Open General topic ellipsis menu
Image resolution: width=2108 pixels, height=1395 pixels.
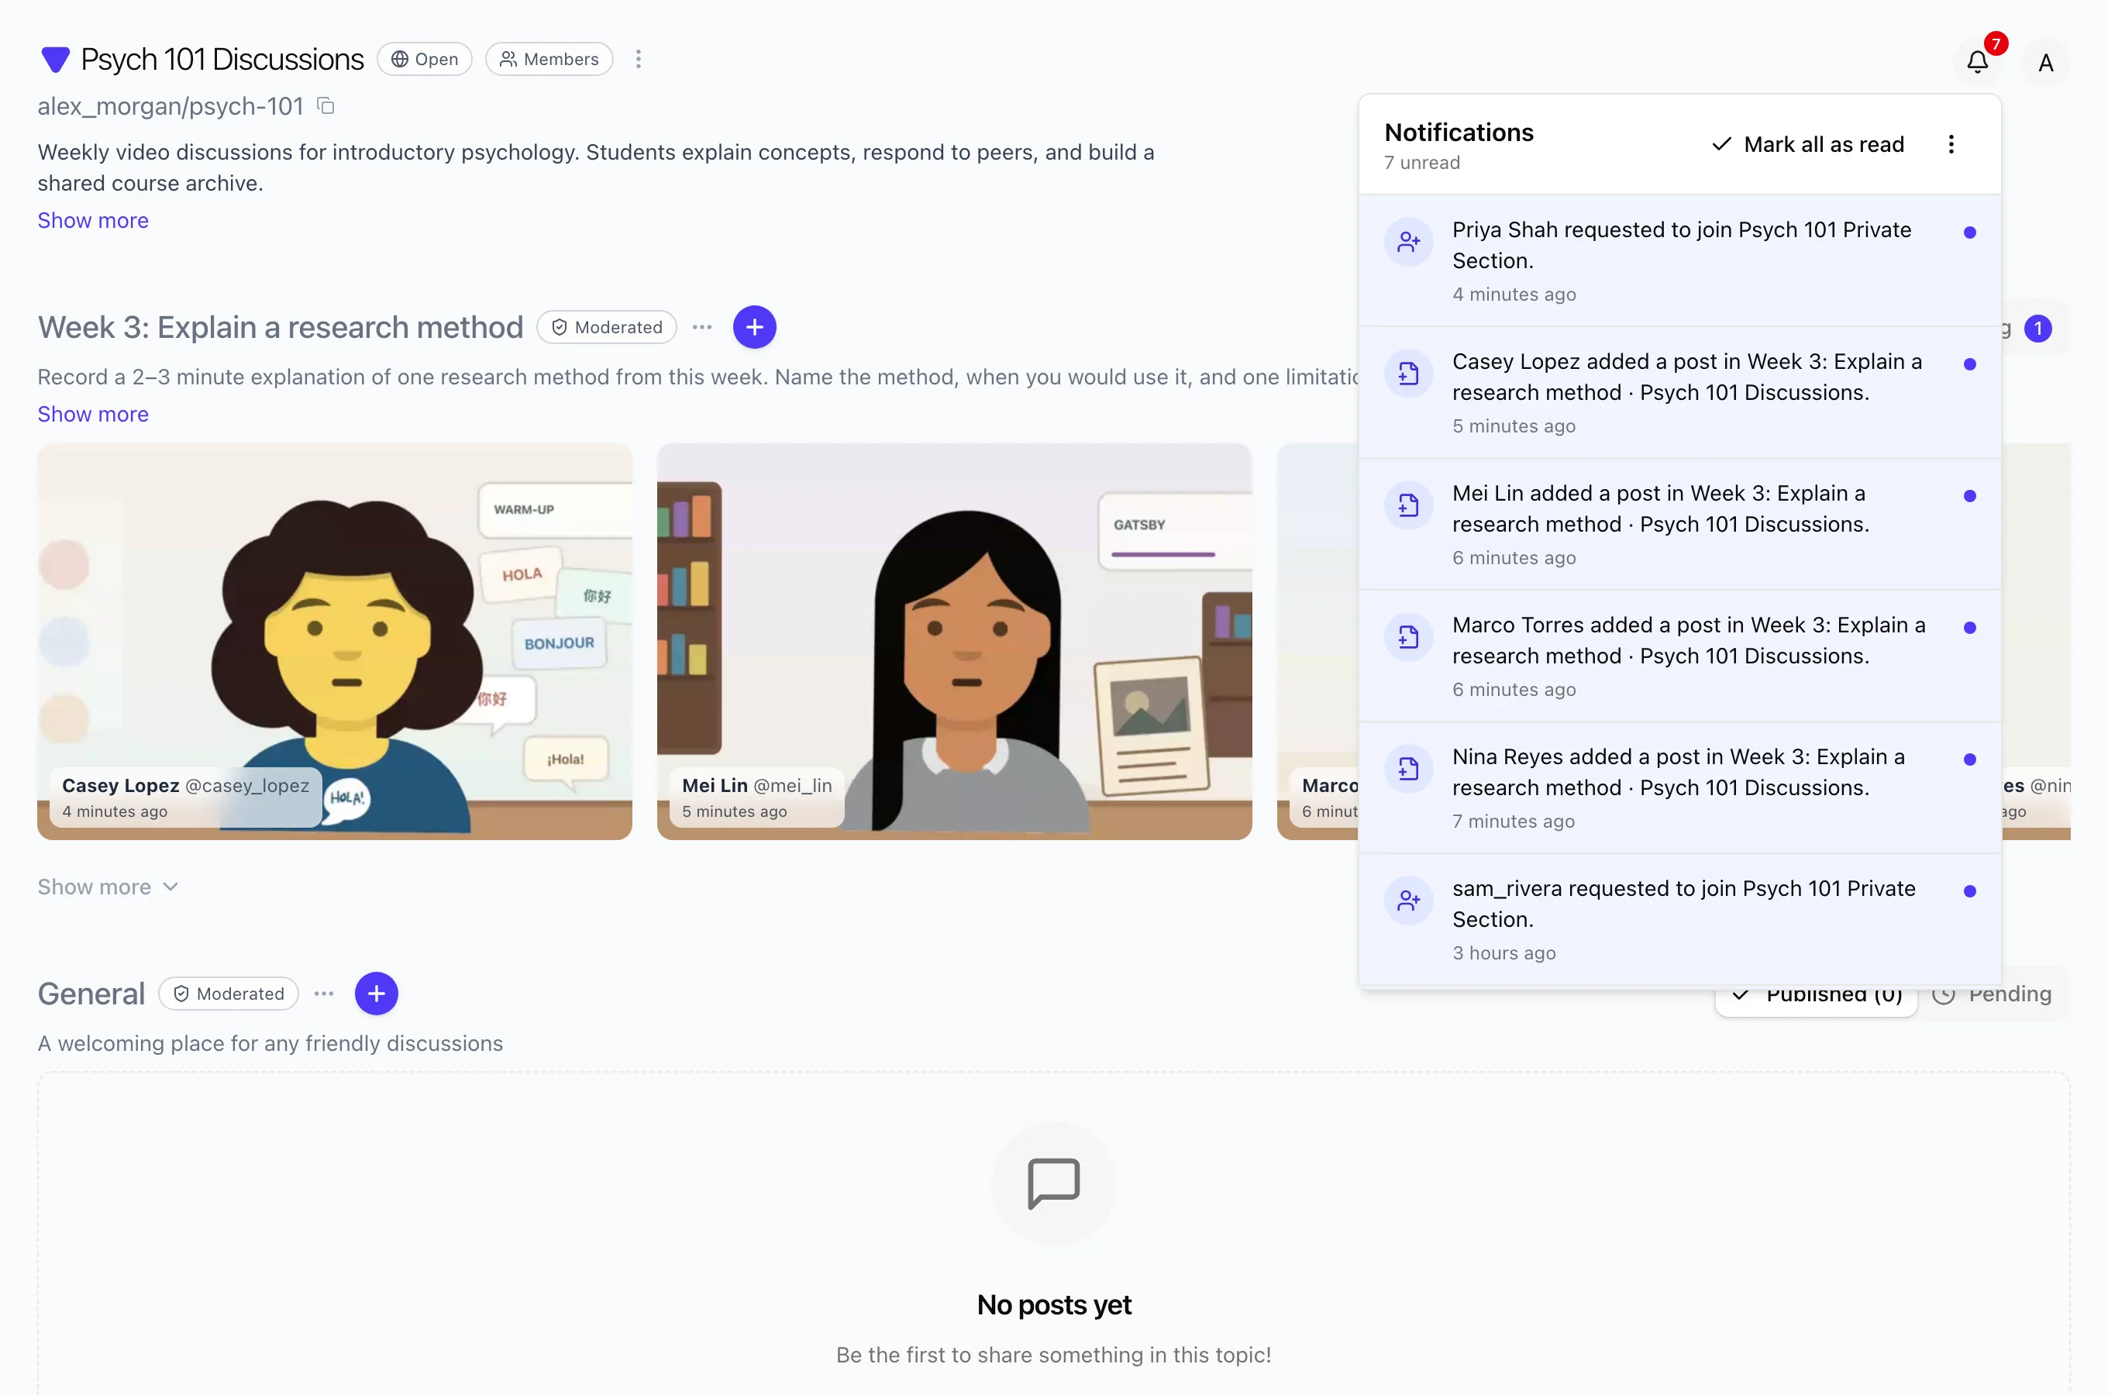tap(324, 994)
